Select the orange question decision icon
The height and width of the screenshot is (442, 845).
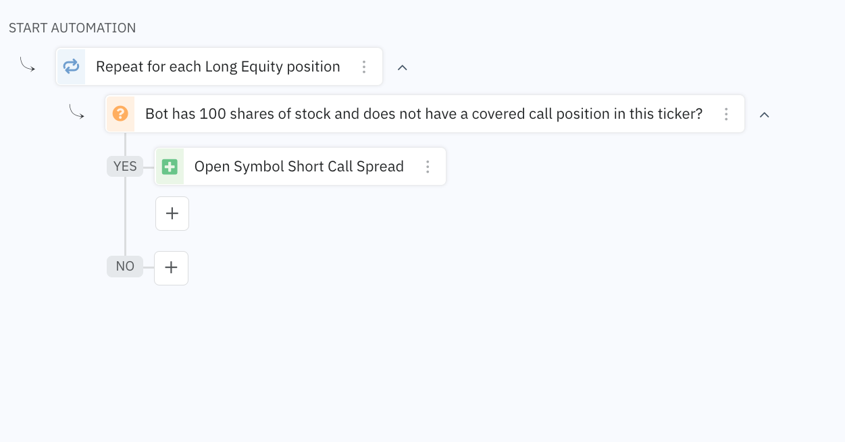tap(120, 114)
